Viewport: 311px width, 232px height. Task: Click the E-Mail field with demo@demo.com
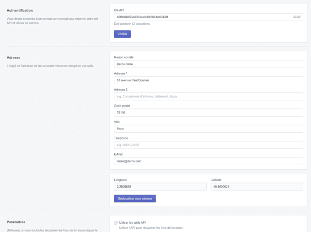(208, 161)
